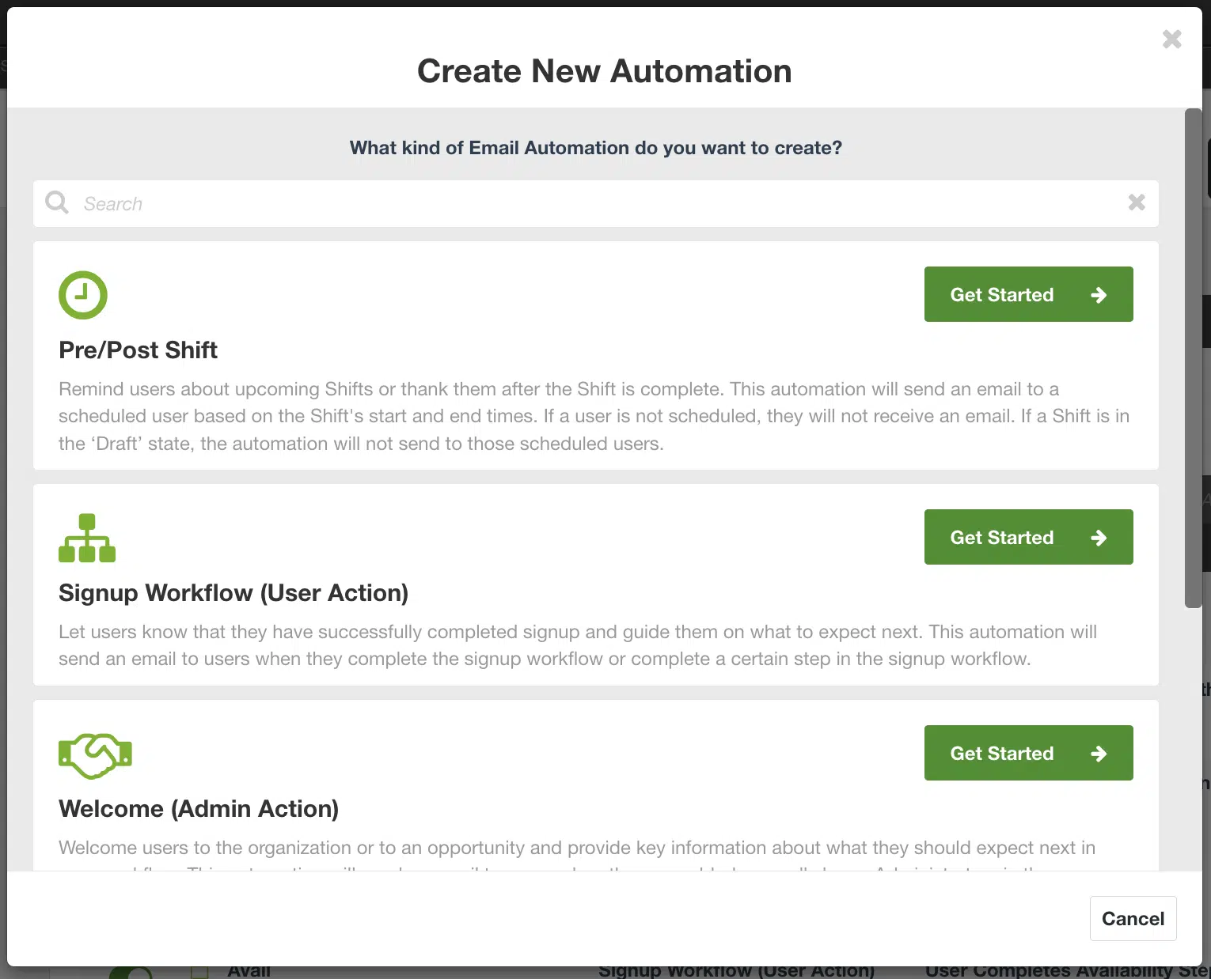Click the handshake icon for Welcome automation

[x=95, y=754]
